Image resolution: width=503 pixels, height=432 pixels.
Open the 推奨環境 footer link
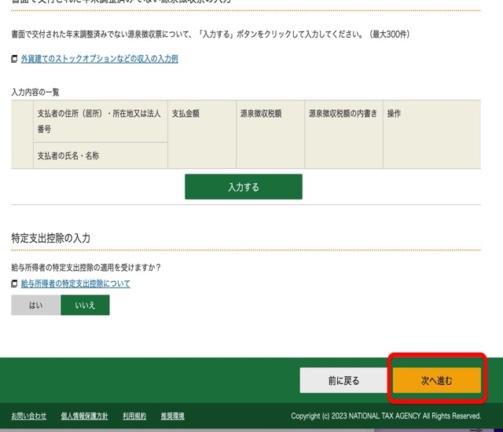pos(172,416)
